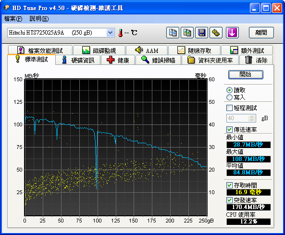The width and height of the screenshot is (285, 235).
Task: Open options with the gears icon
Action: pyautogui.click(x=216, y=33)
